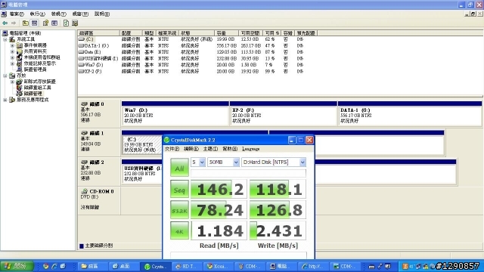This screenshot has width=484, height=272.
Task: Select the Win7 (D:) partition block on Disk 0
Action: (x=175, y=113)
